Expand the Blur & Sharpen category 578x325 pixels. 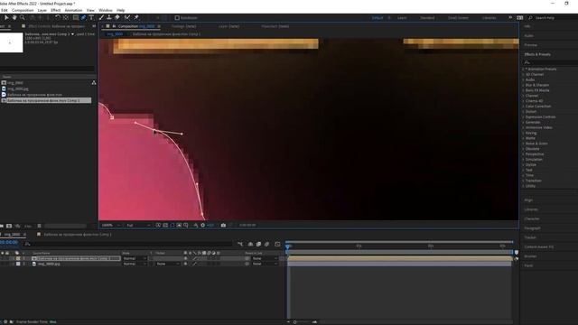[x=523, y=85]
